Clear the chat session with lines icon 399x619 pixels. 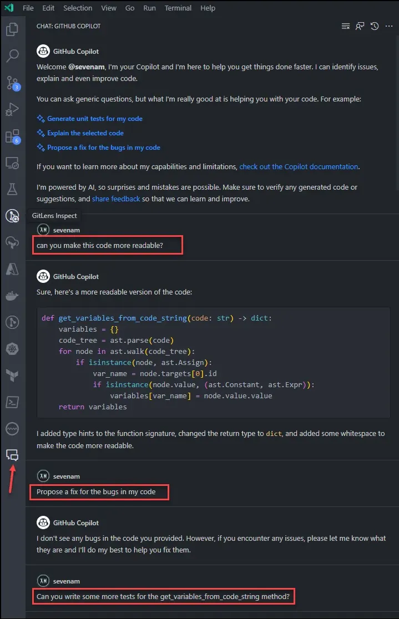pos(346,26)
